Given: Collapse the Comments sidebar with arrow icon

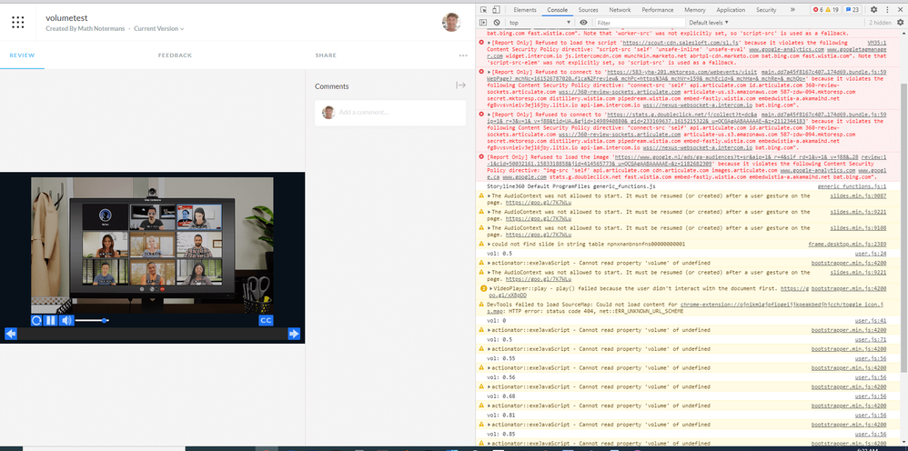Looking at the screenshot, I should tap(460, 85).
